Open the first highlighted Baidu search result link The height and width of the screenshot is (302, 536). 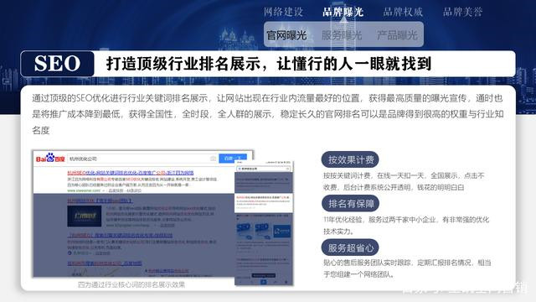point(131,173)
